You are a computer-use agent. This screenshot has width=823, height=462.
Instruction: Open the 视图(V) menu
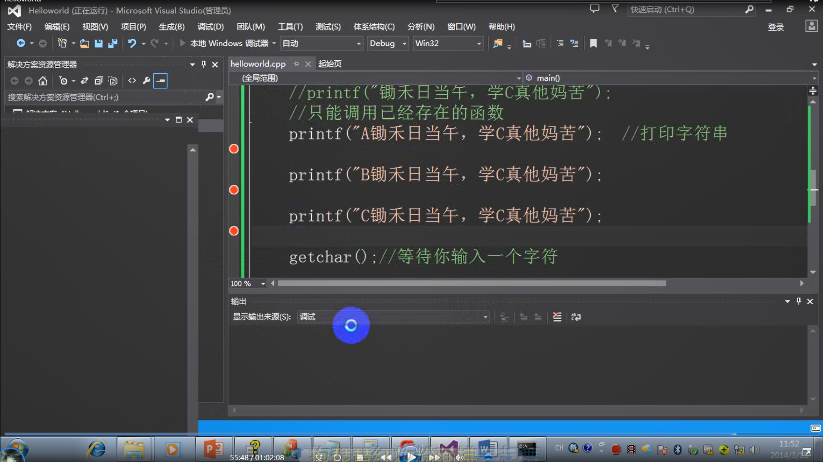pyautogui.click(x=95, y=27)
